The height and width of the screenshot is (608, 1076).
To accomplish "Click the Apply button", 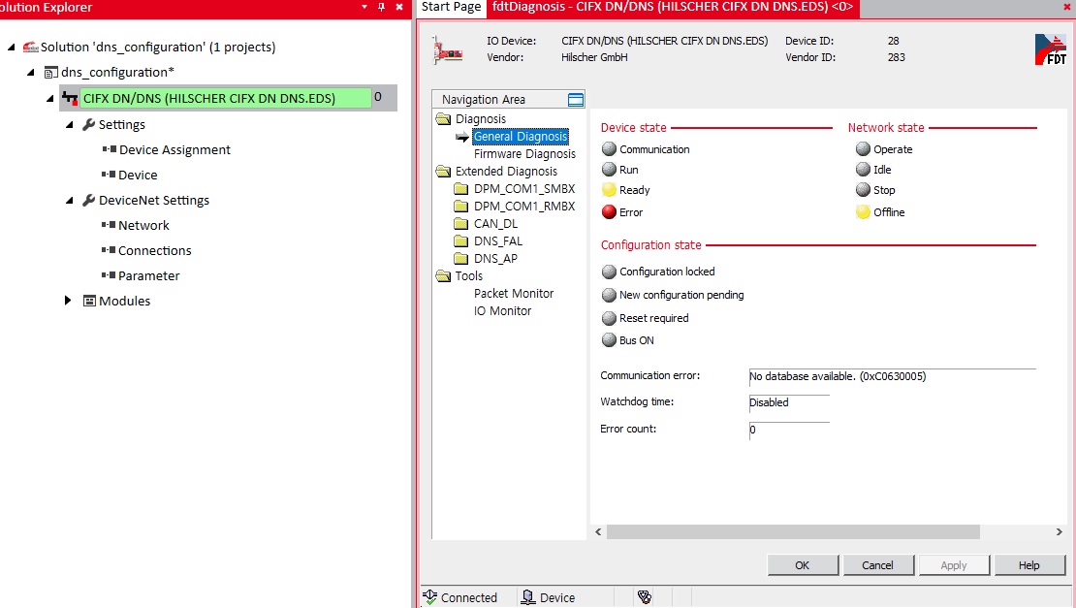I will (x=953, y=564).
